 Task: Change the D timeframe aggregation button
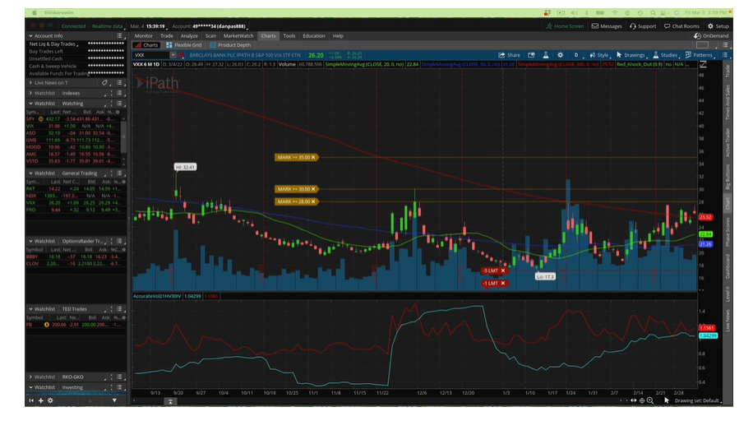576,55
